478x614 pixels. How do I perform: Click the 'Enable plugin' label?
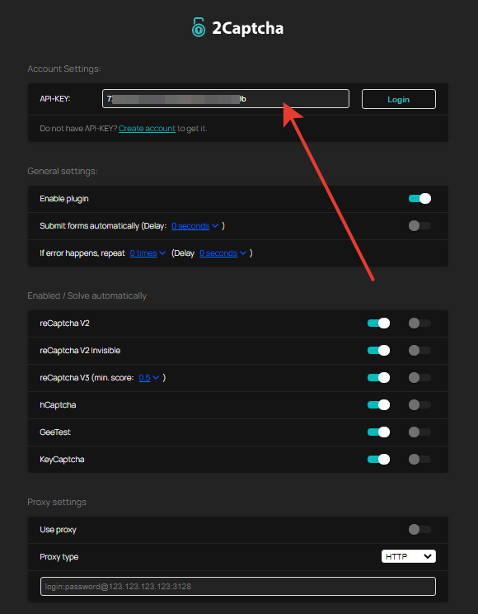click(64, 199)
